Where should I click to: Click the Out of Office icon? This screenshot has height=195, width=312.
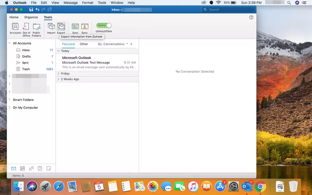click(x=26, y=30)
